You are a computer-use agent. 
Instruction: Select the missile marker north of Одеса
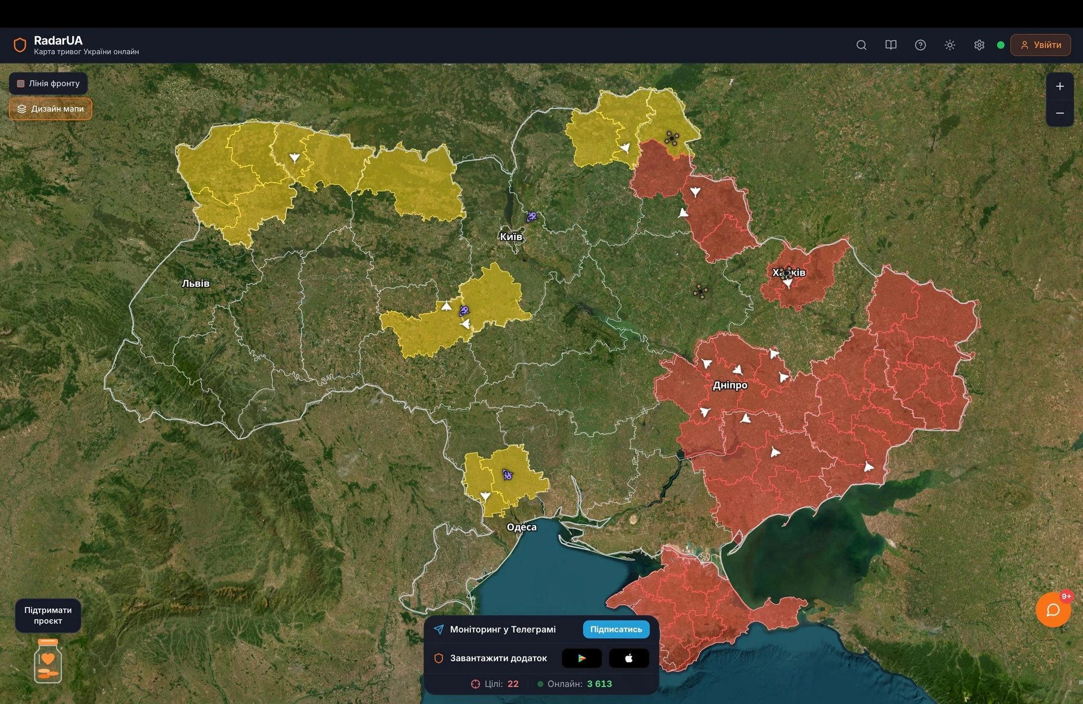point(508,475)
